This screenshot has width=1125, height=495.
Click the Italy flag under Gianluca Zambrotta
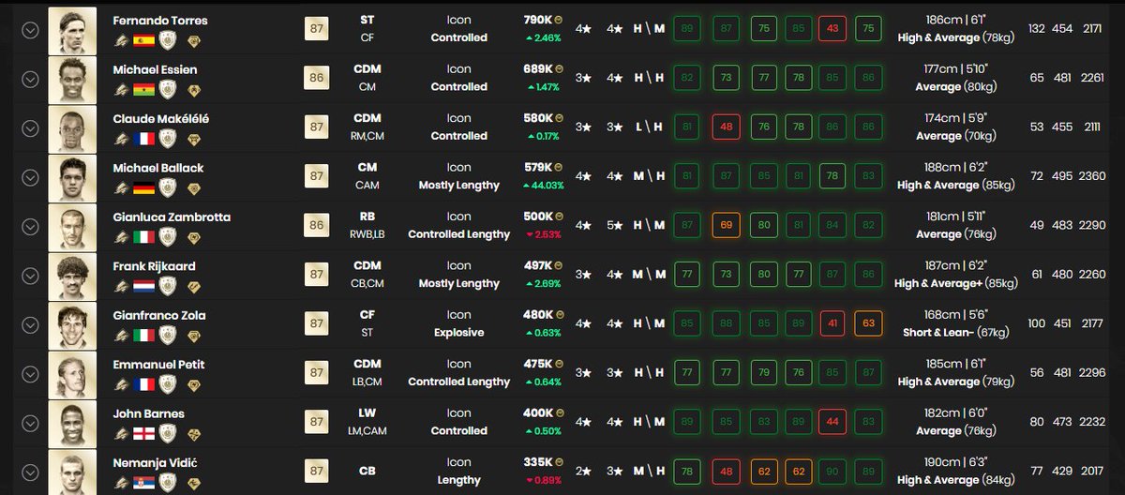143,237
